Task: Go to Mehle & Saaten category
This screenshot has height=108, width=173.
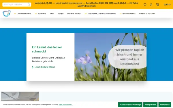Action: click(x=74, y=14)
